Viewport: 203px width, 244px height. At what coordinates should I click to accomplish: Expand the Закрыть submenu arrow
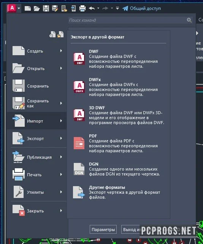click(x=61, y=211)
